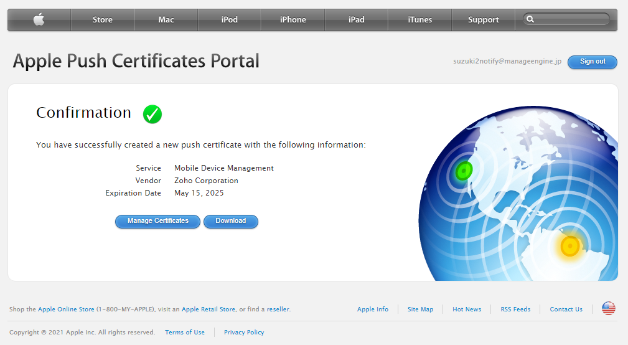Viewport: 628px width, 345px height.
Task: Click the Manage Certificates button
Action: [157, 221]
